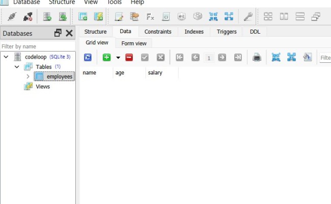
Task: Click the name column header
Action: (x=96, y=73)
